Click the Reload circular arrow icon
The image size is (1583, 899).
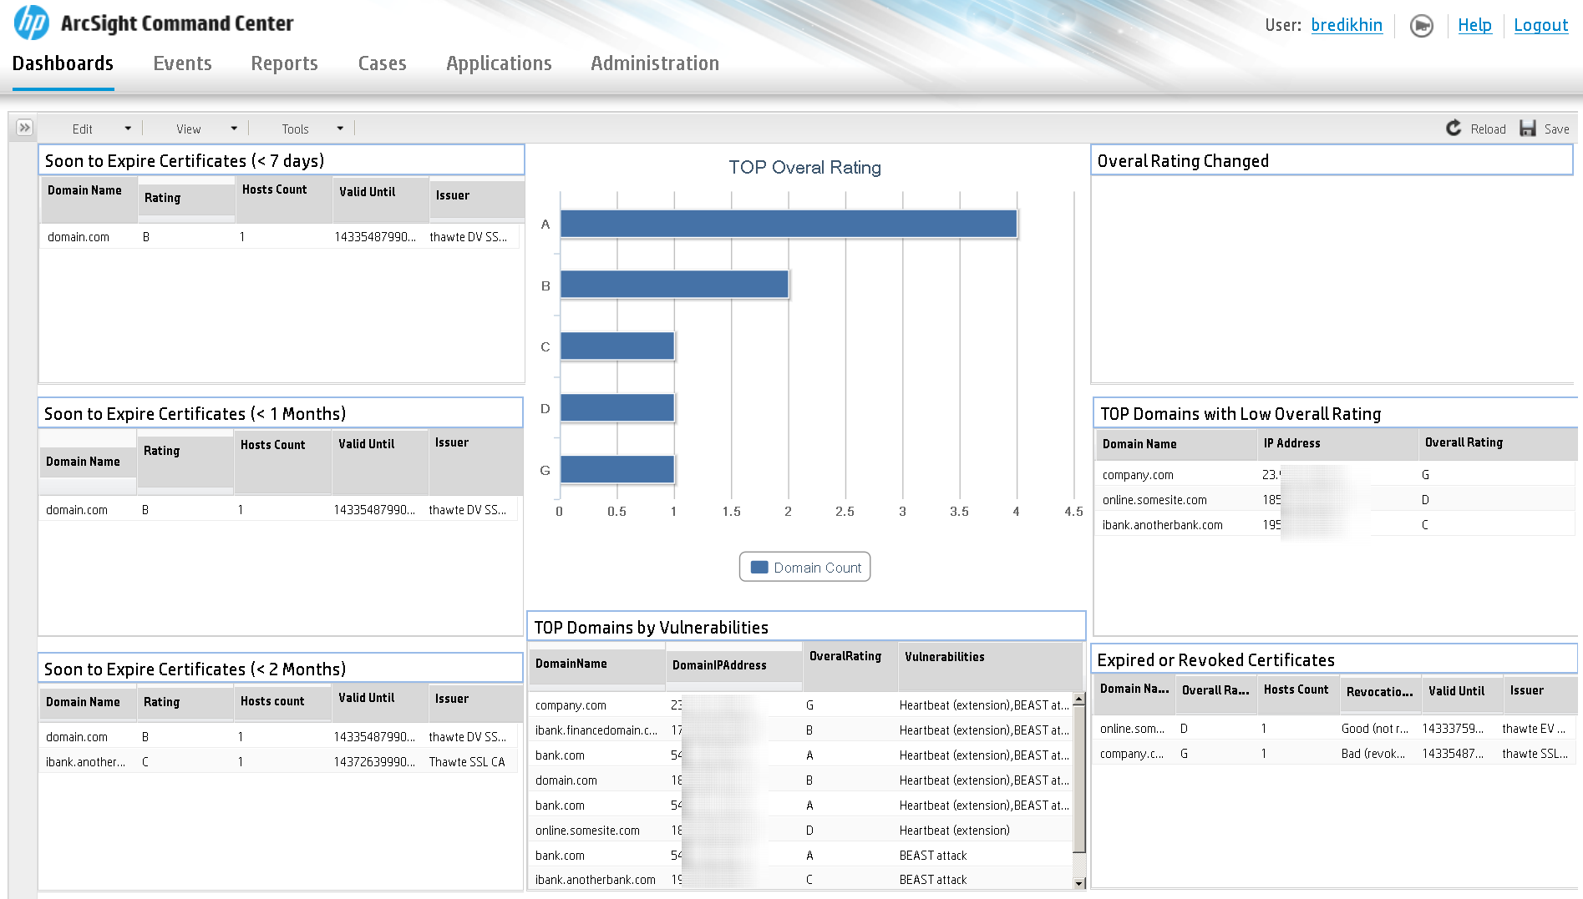click(1454, 128)
